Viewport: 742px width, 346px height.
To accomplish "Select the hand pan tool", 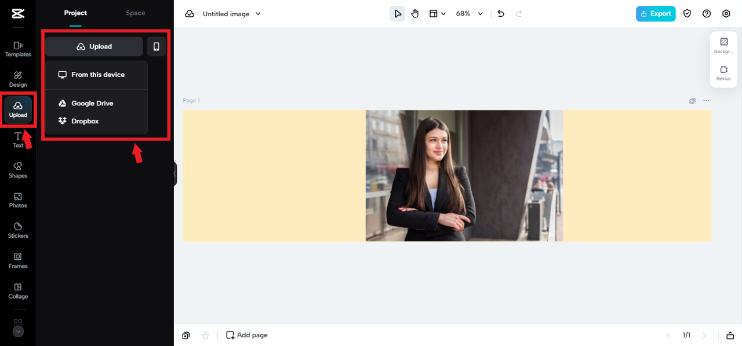I will [x=415, y=13].
